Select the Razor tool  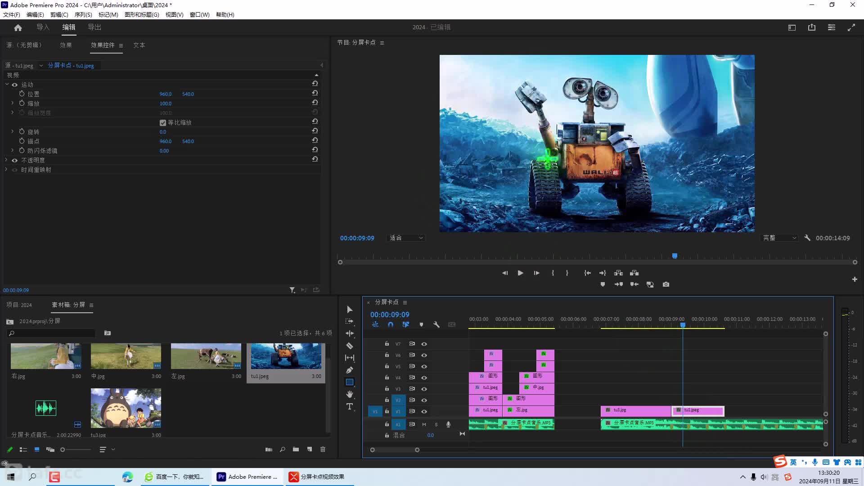pyautogui.click(x=350, y=346)
